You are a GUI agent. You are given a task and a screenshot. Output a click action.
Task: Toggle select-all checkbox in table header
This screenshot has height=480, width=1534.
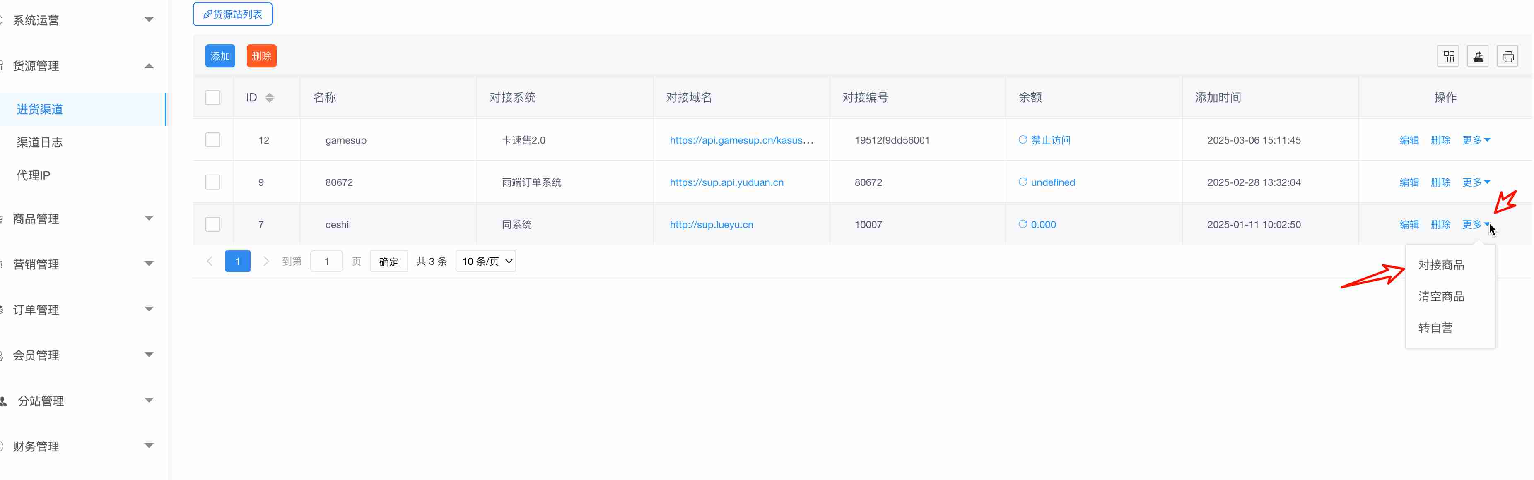[x=212, y=98]
